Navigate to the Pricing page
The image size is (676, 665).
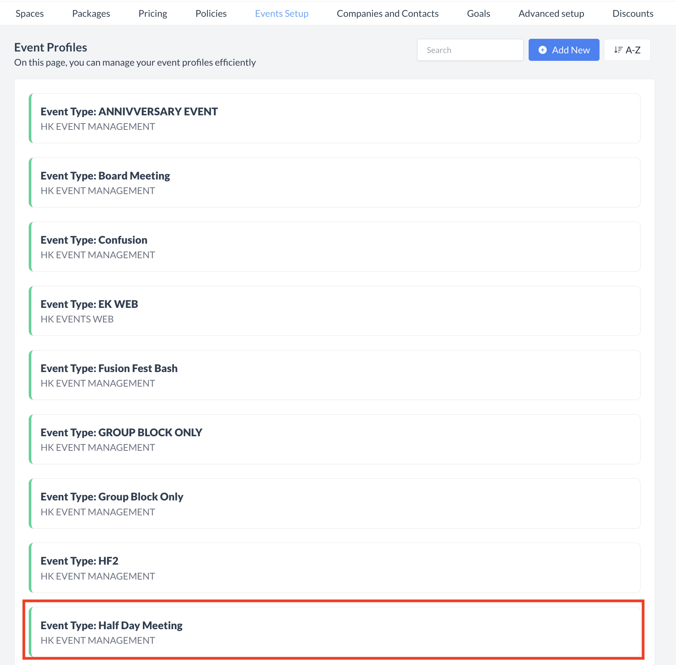pos(153,13)
